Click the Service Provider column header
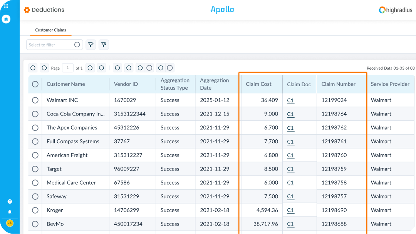This screenshot has height=234, width=416. tap(390, 84)
